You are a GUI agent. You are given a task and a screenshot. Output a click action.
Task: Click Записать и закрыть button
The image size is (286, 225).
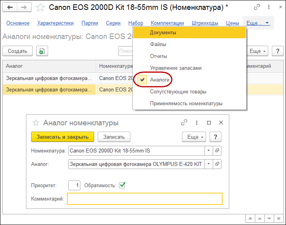click(x=63, y=137)
